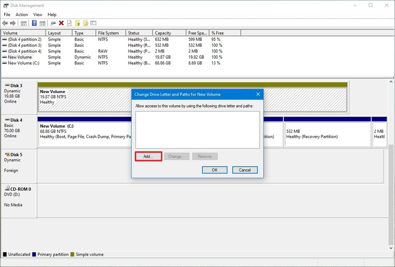The image size is (395, 267).
Task: Click the Add button in the dialog
Action: pos(148,156)
